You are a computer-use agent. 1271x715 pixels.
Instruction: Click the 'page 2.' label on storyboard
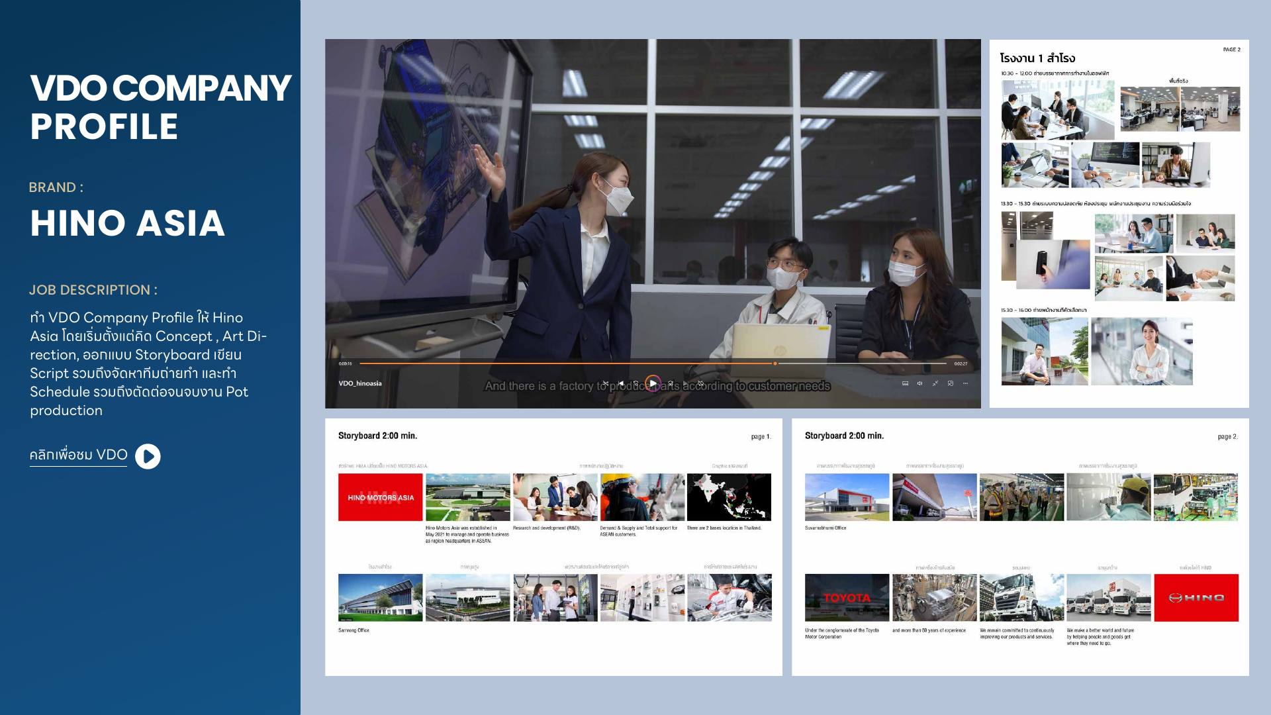click(1228, 437)
